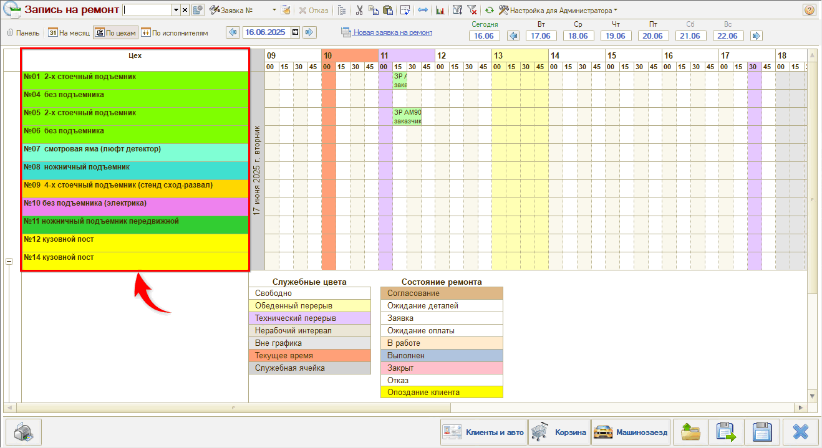The height and width of the screenshot is (448, 822).
Task: Switch view to По исполнителям
Action: (x=175, y=32)
